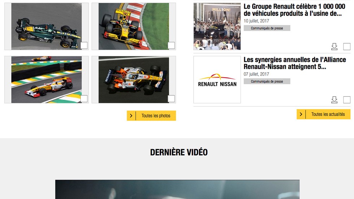
Task: Open headline Les synergies annuelles de l'Alliance
Action: [295, 63]
